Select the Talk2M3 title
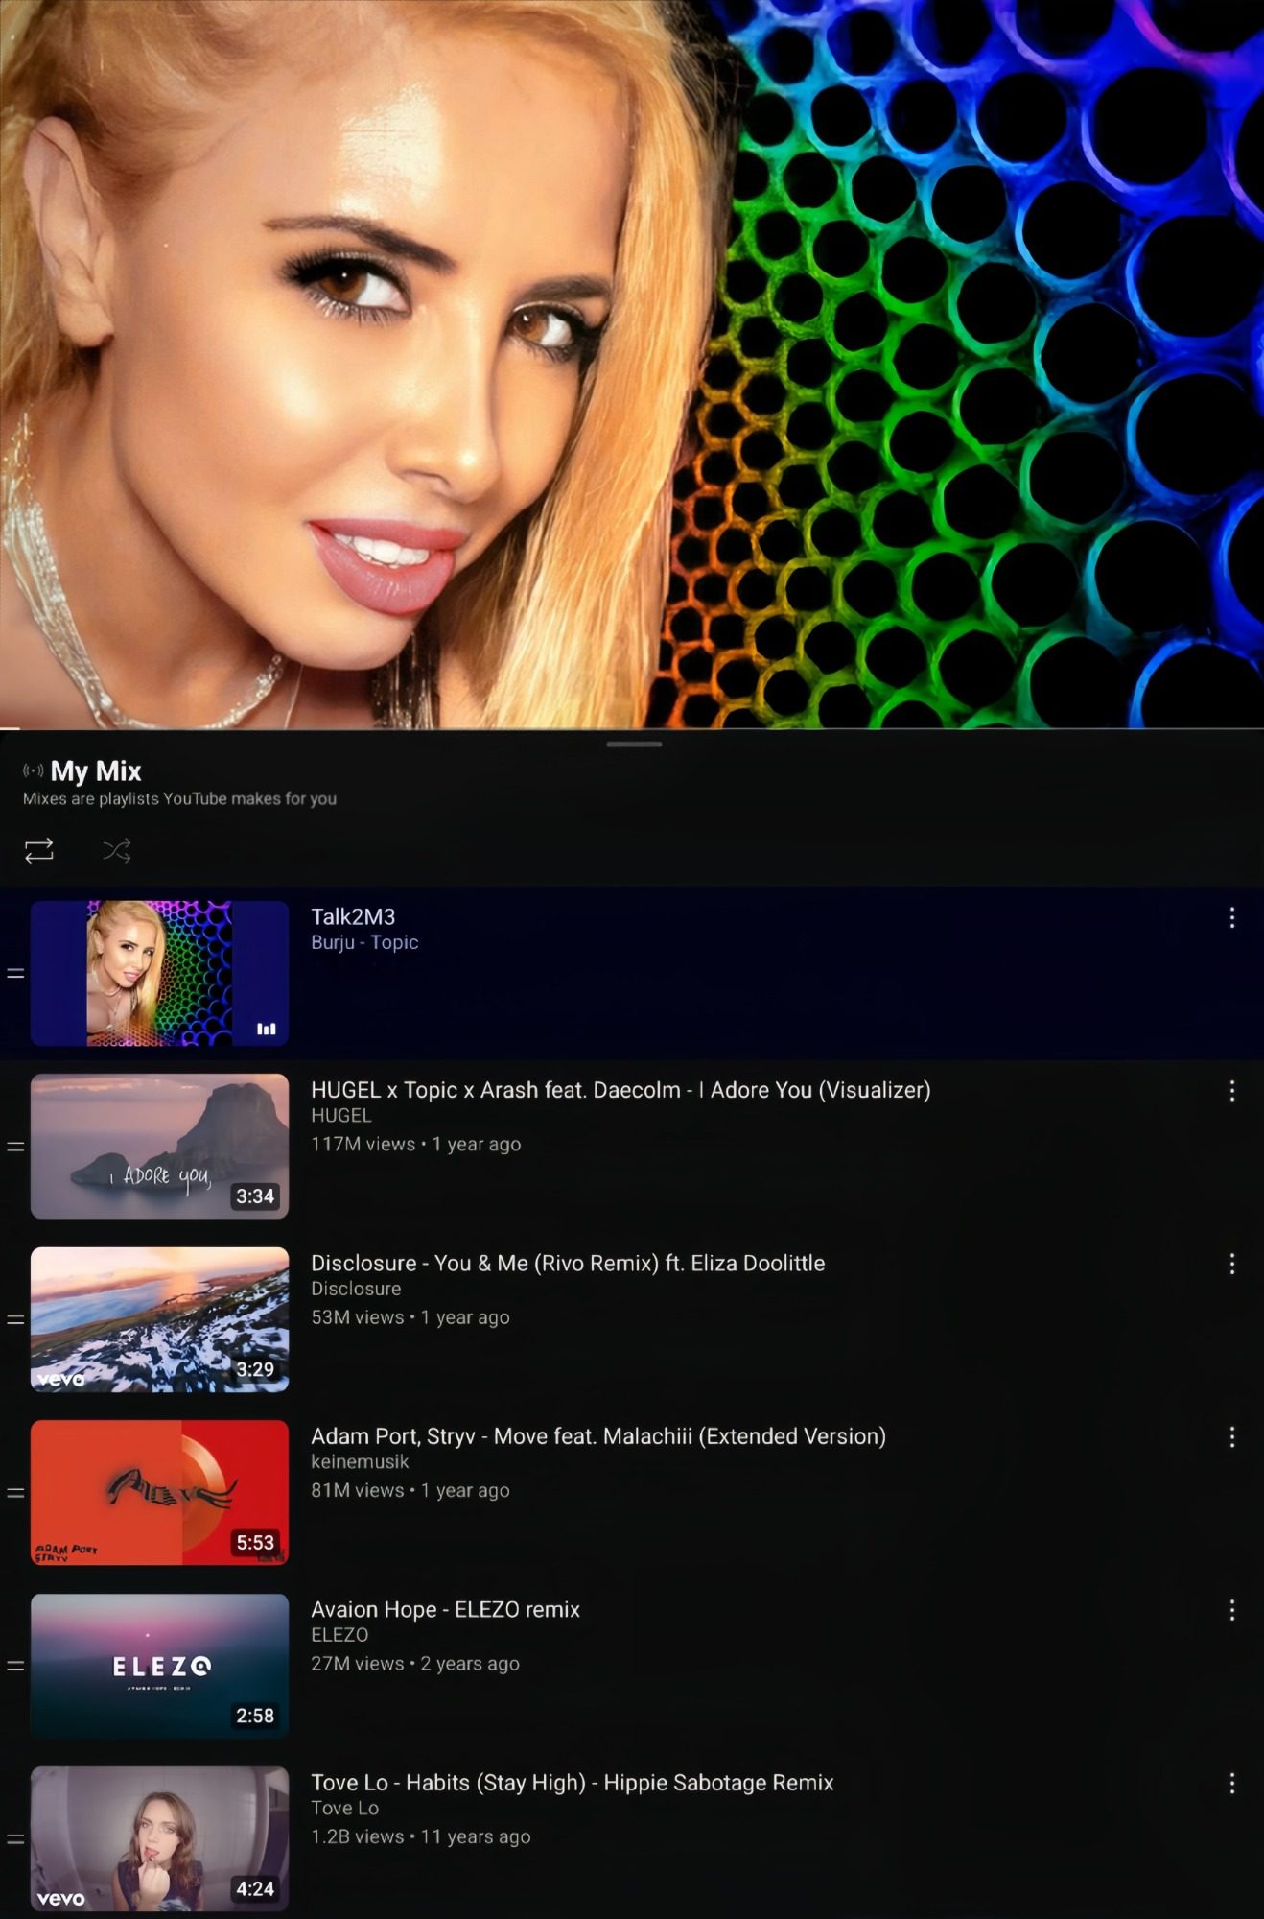 click(x=353, y=917)
